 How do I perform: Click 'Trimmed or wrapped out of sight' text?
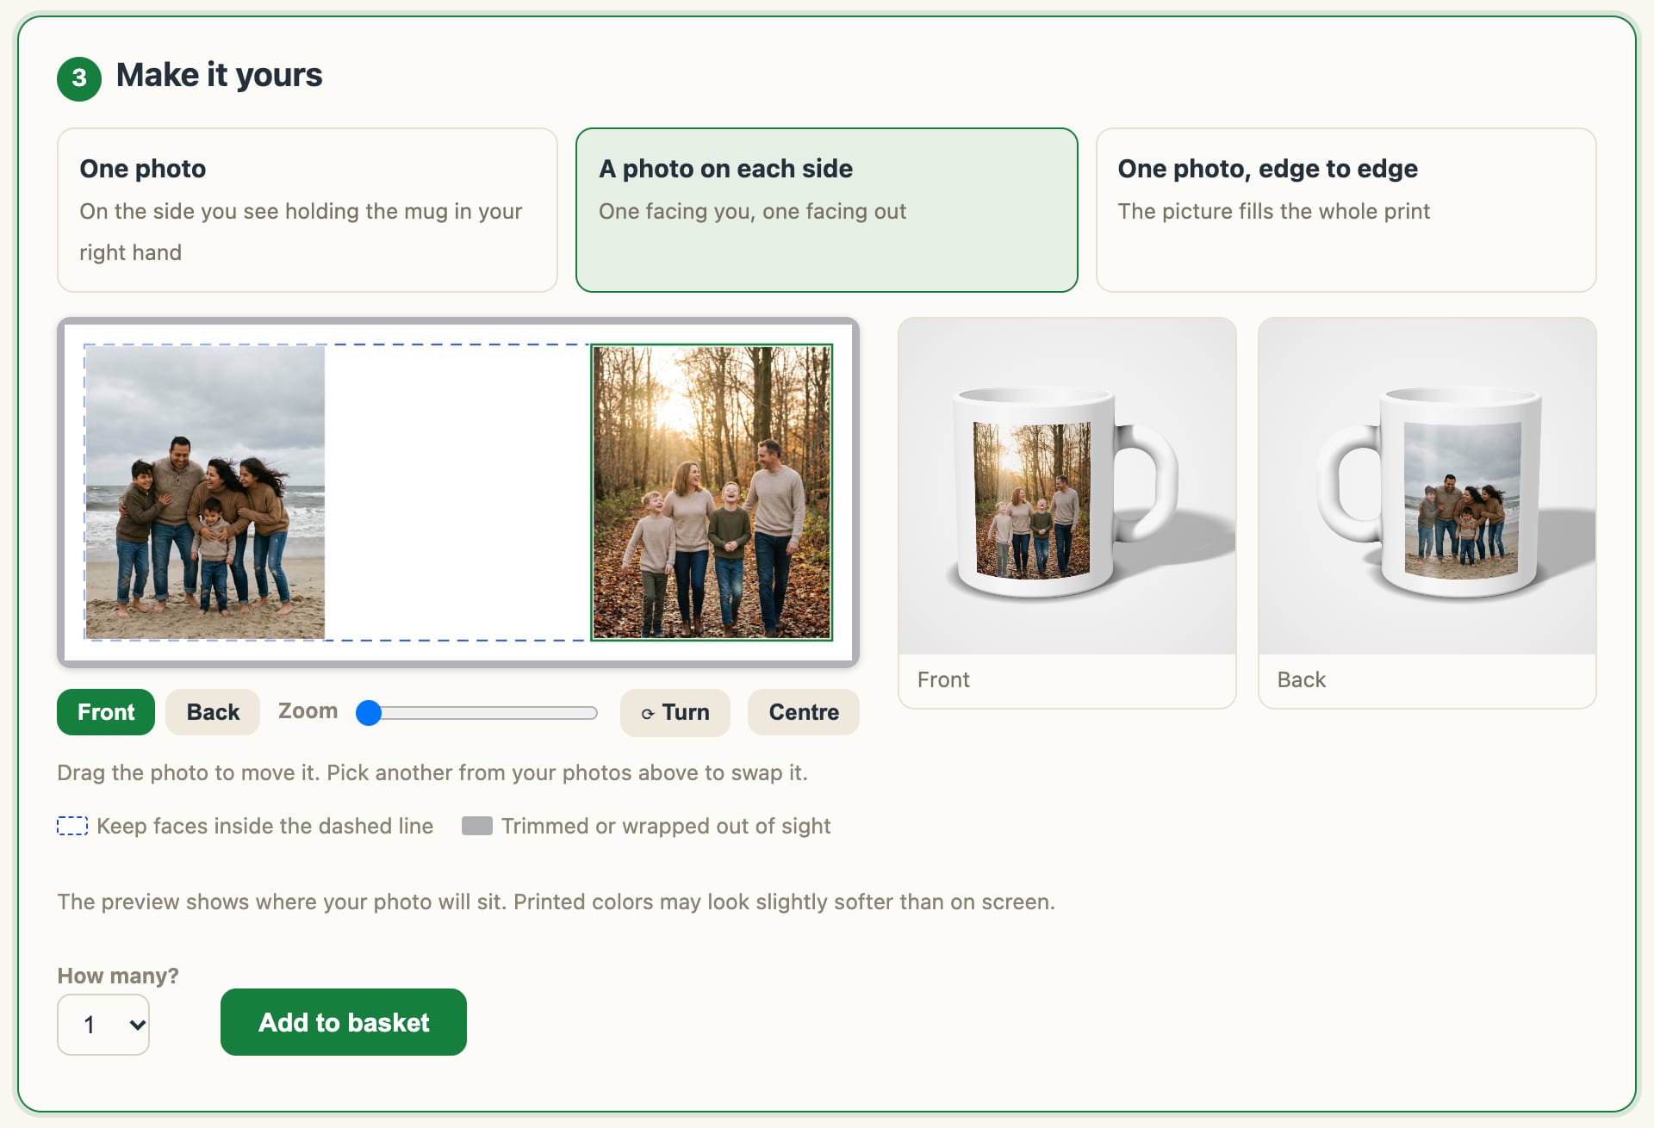[666, 826]
